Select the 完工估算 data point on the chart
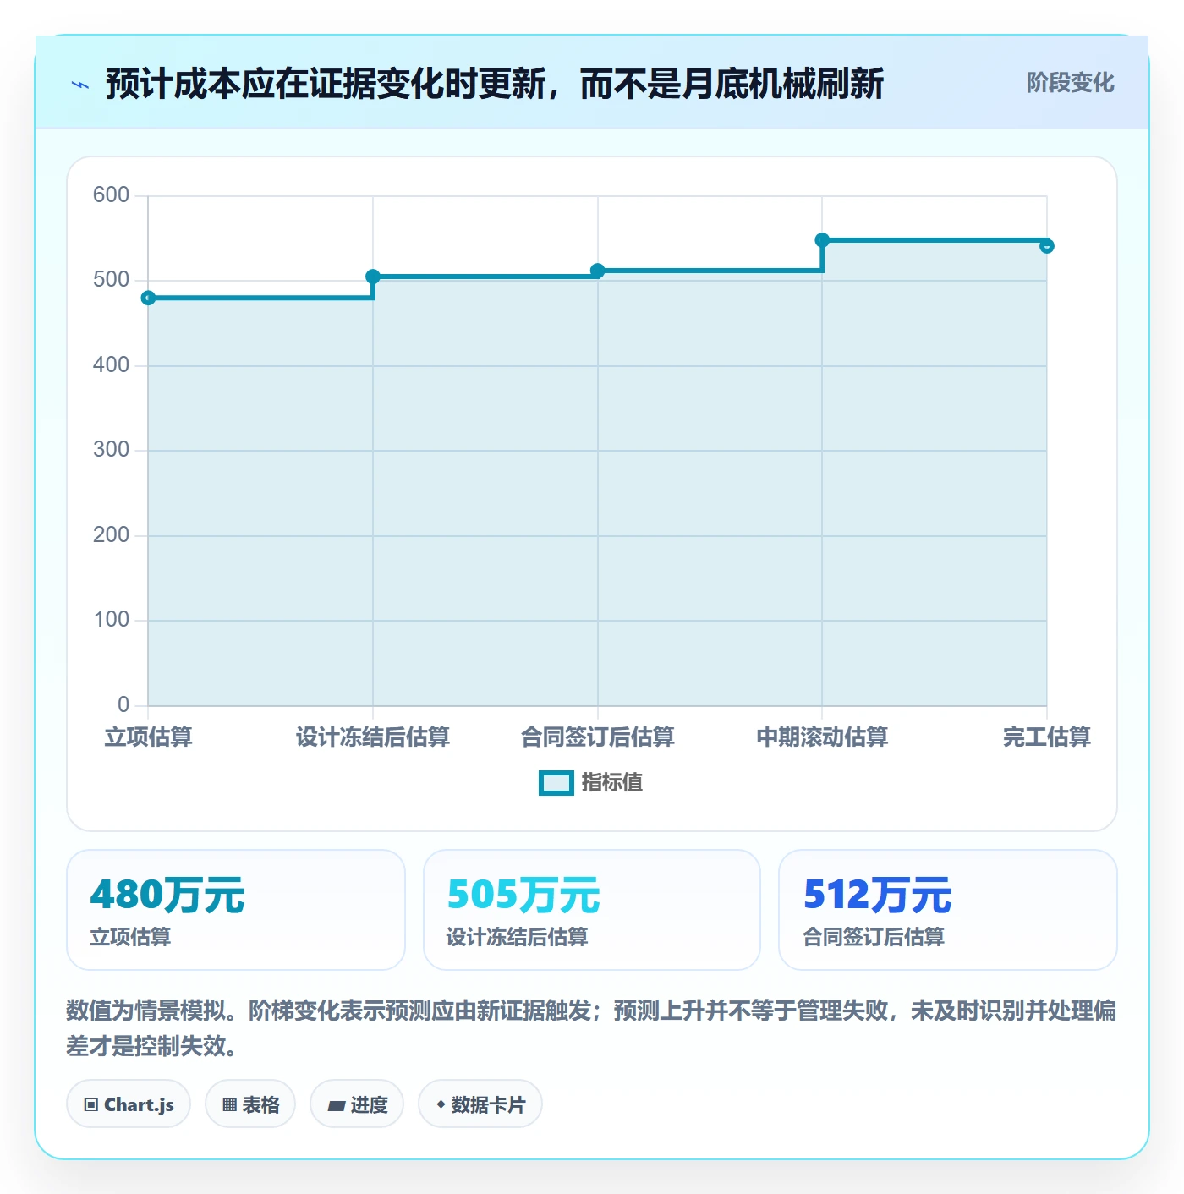This screenshot has width=1184, height=1194. pyautogui.click(x=1047, y=246)
